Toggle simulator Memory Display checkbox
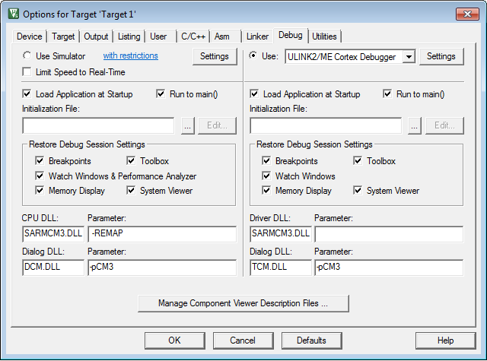This screenshot has height=361, width=487. tap(40, 191)
